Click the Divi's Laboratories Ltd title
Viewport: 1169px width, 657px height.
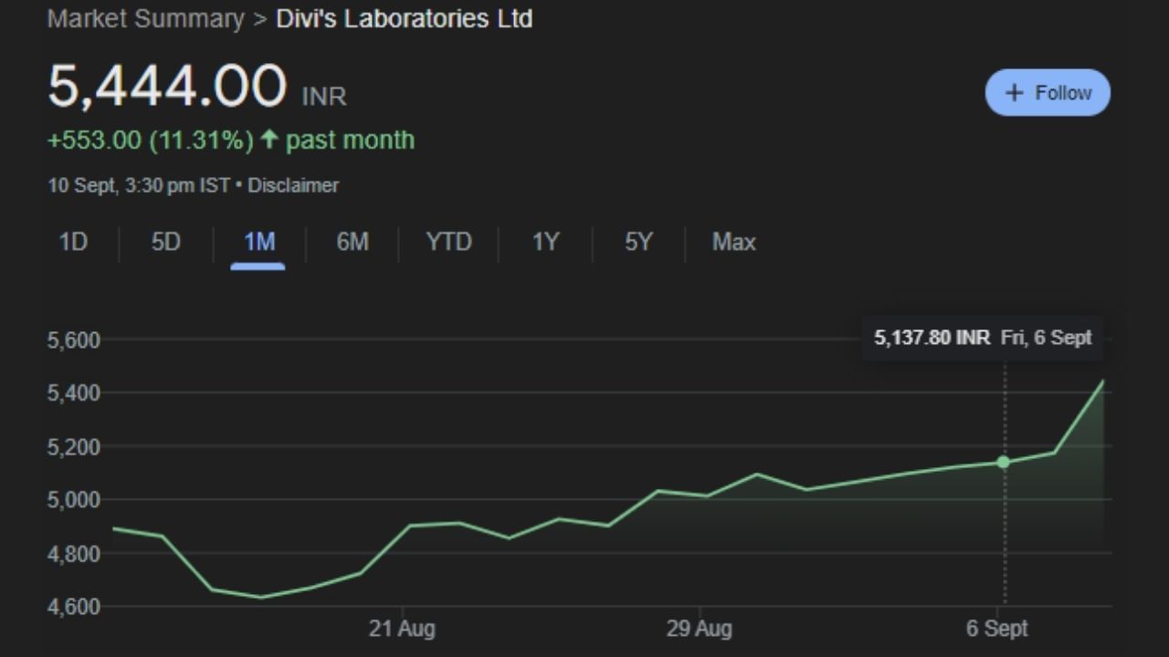[x=405, y=18]
